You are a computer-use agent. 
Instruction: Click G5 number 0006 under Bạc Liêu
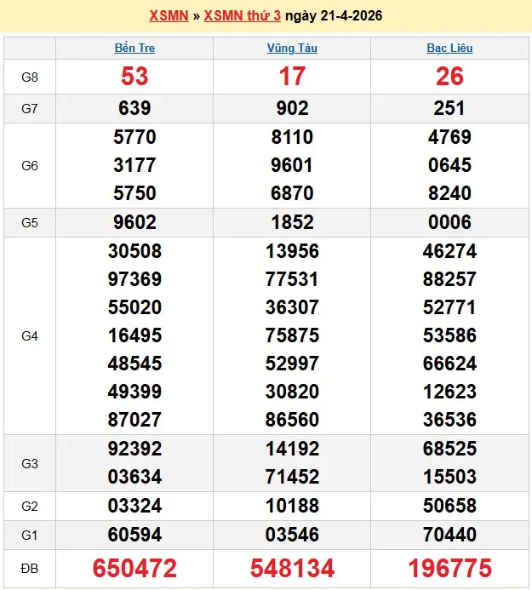[449, 222]
